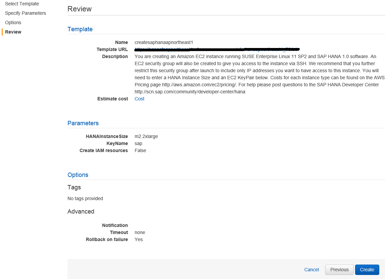The image size is (385, 279).
Task: Click the Advanced subheading
Action: (x=81, y=212)
